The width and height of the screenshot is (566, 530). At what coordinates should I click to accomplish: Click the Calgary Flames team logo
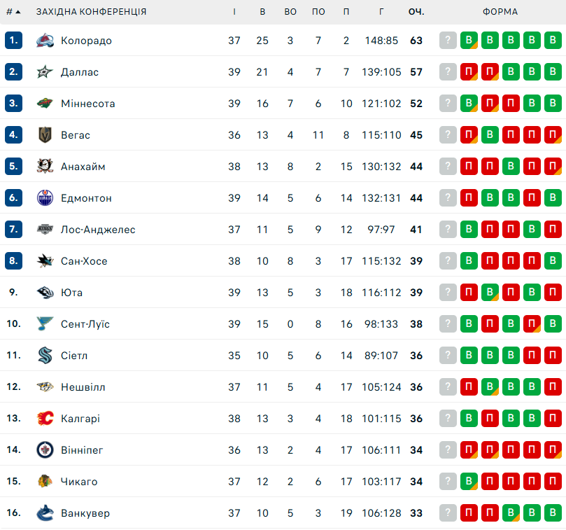coord(45,419)
